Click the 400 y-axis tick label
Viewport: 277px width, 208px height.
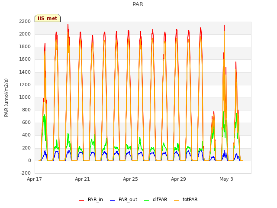26,135
